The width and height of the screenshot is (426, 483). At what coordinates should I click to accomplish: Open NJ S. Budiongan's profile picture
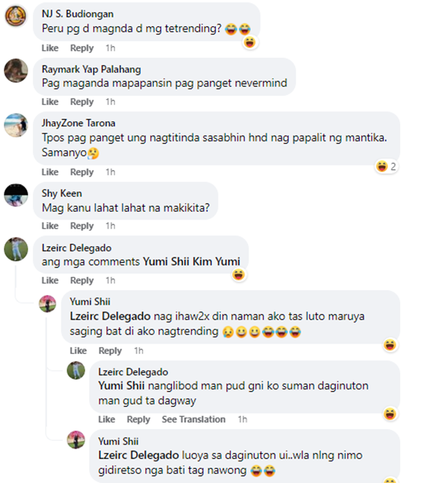[x=16, y=16]
